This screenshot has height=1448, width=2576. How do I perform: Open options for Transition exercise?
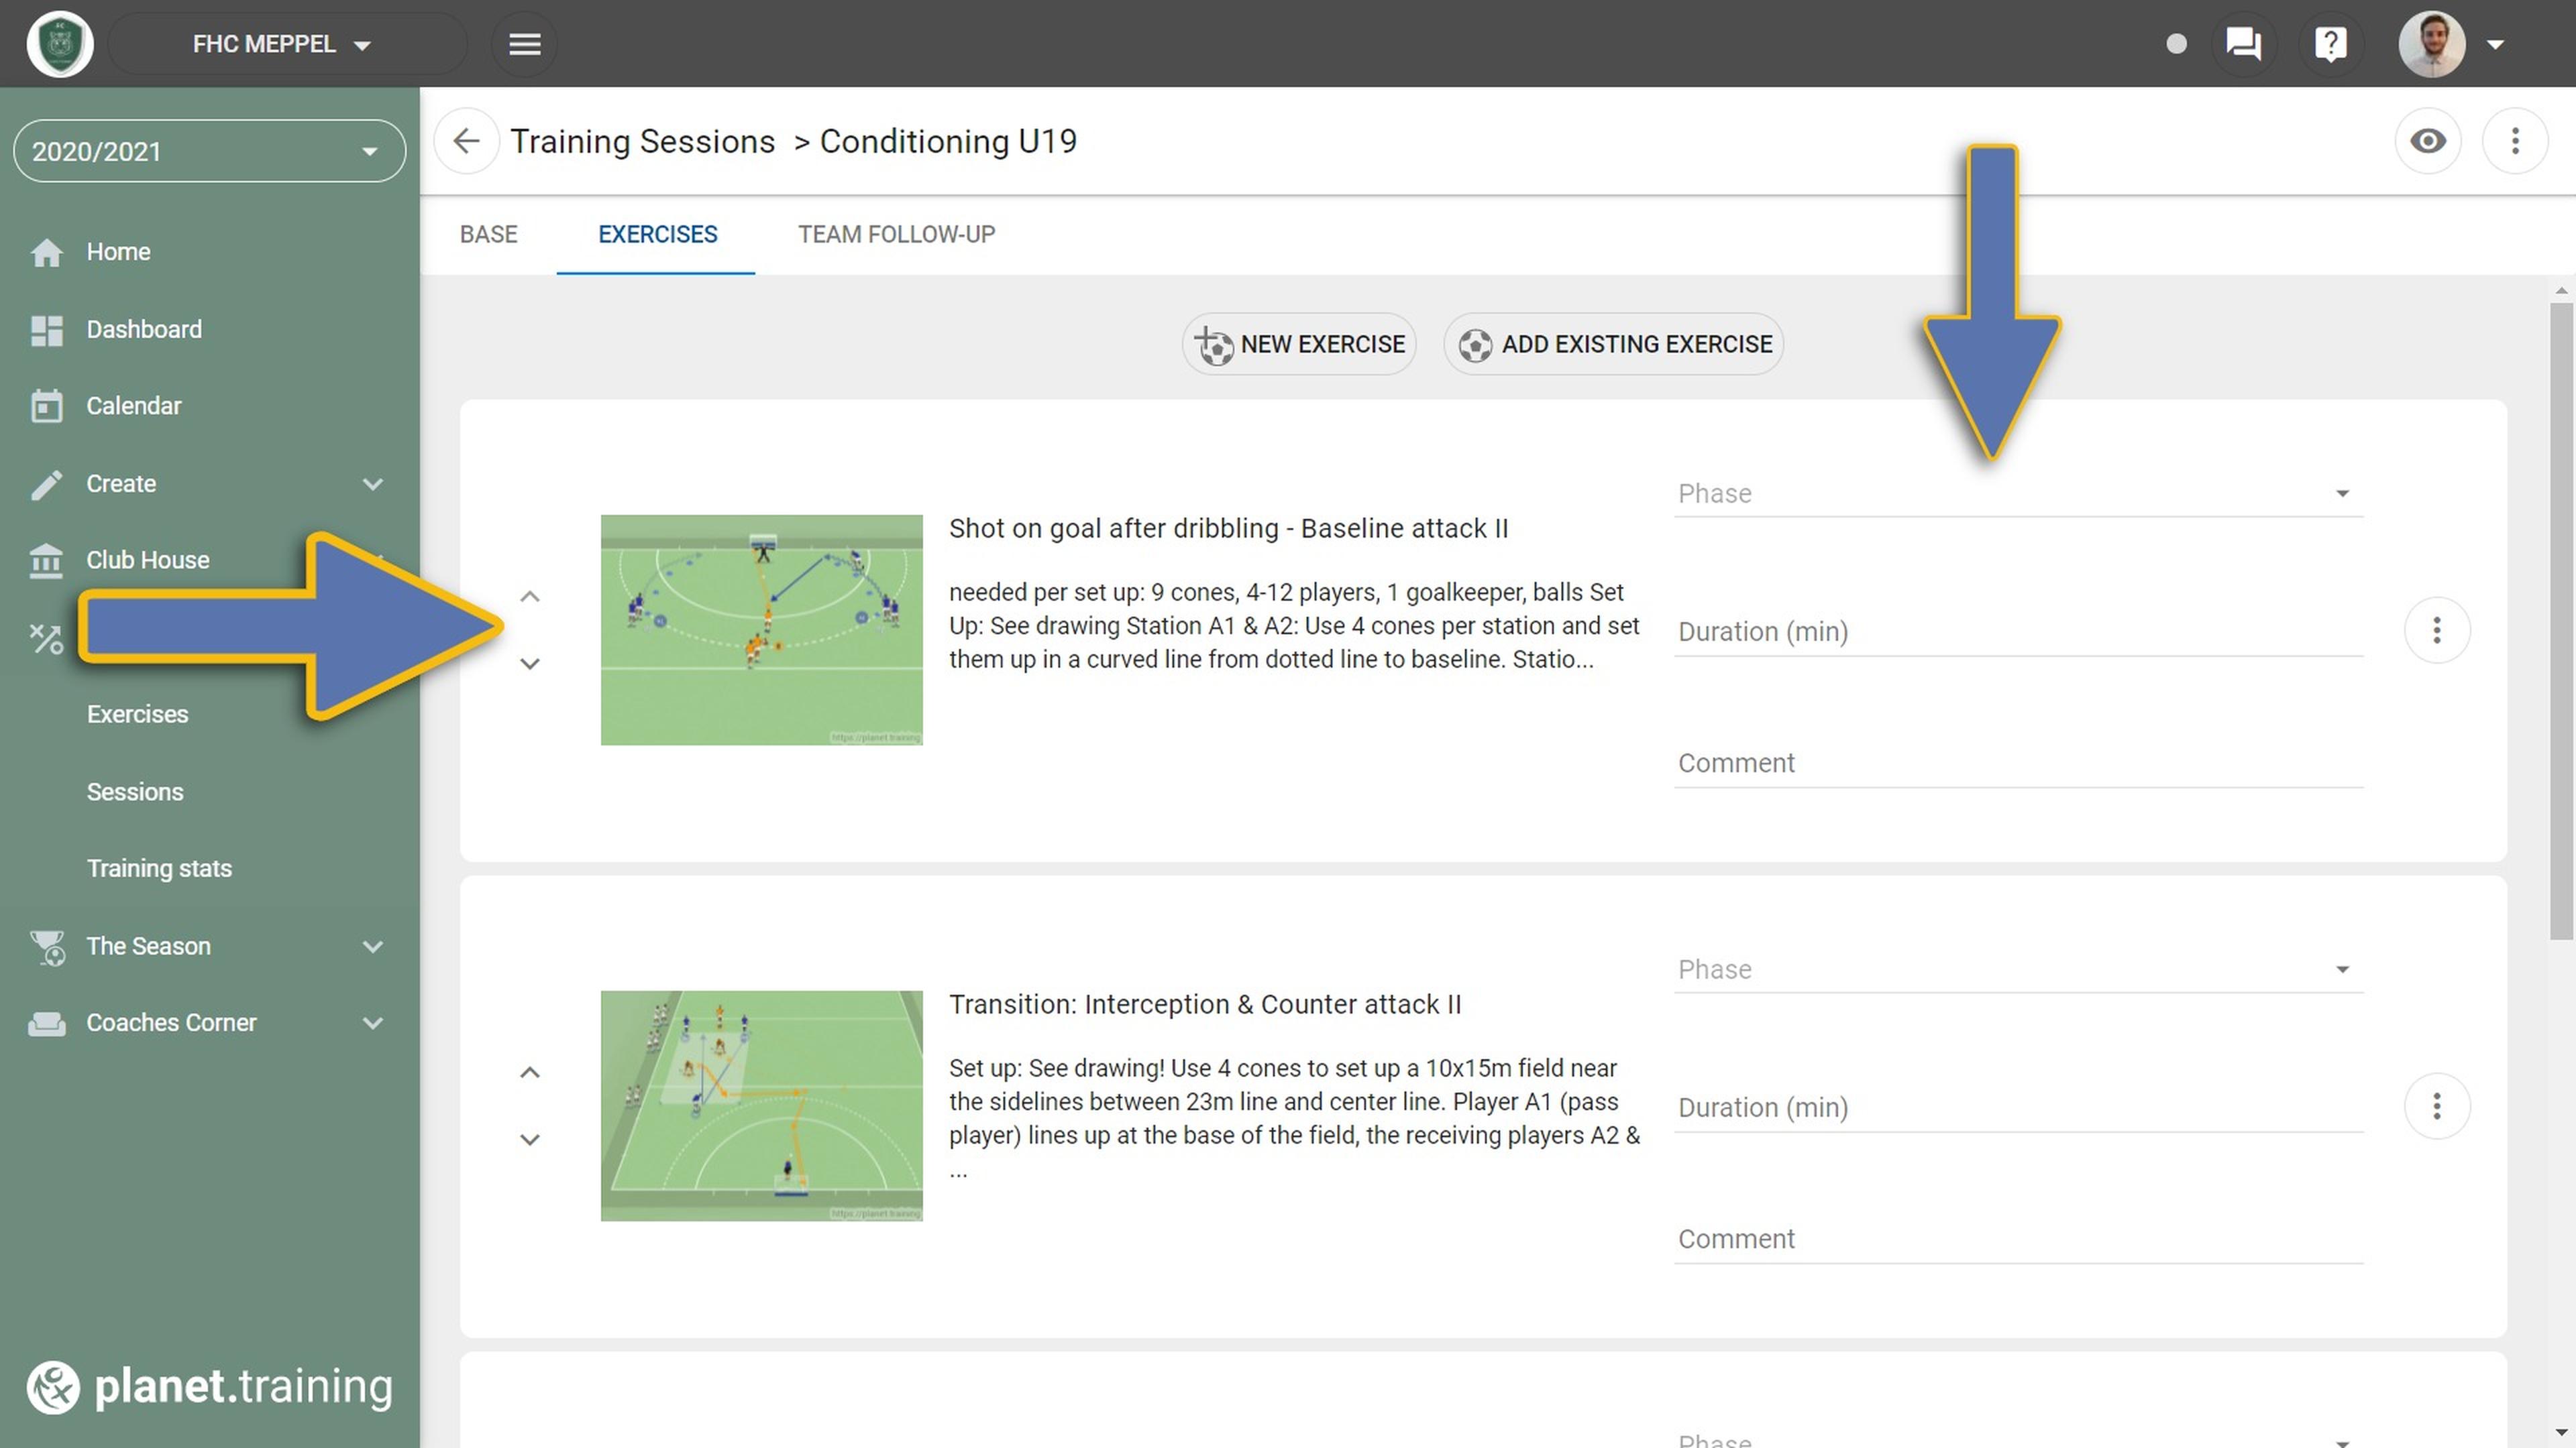2437,1106
